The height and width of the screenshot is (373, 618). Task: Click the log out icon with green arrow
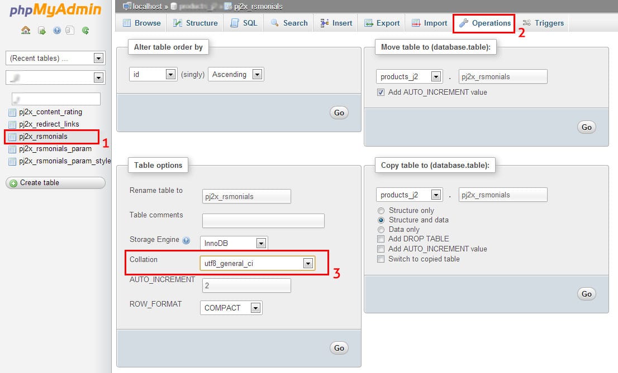tap(41, 30)
